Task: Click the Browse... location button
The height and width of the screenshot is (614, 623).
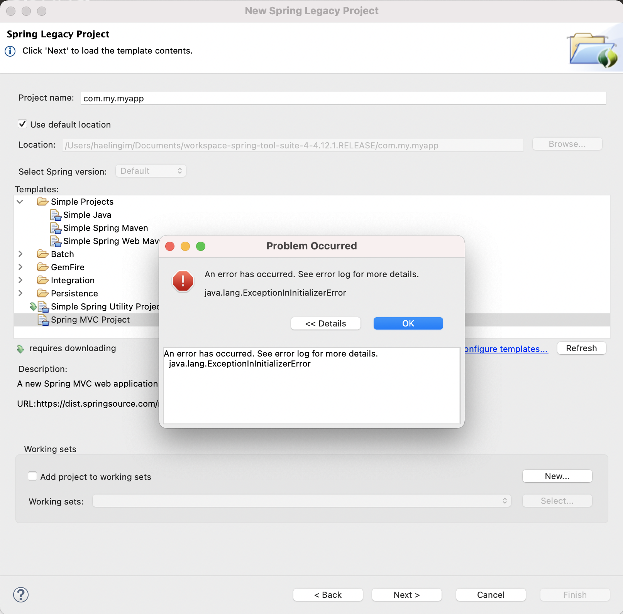Action: 567,144
